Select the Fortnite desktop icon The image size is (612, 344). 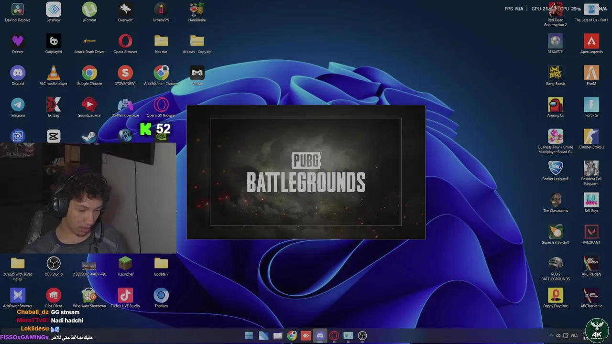coord(591,107)
